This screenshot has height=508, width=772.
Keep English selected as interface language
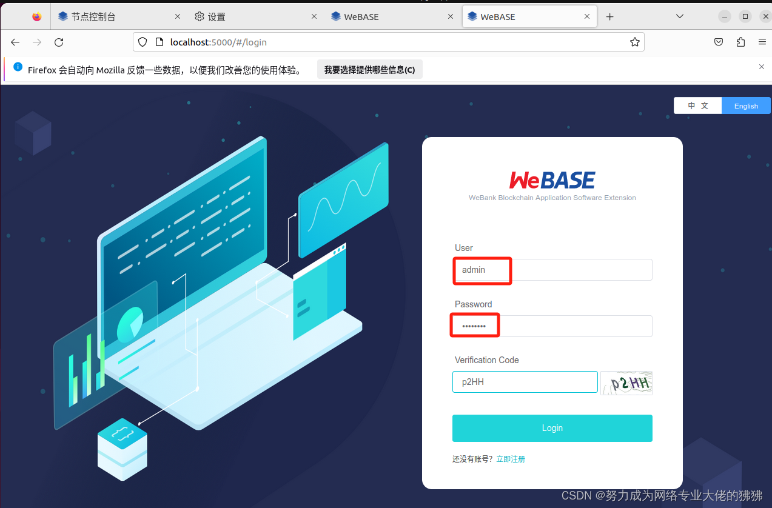coord(745,105)
